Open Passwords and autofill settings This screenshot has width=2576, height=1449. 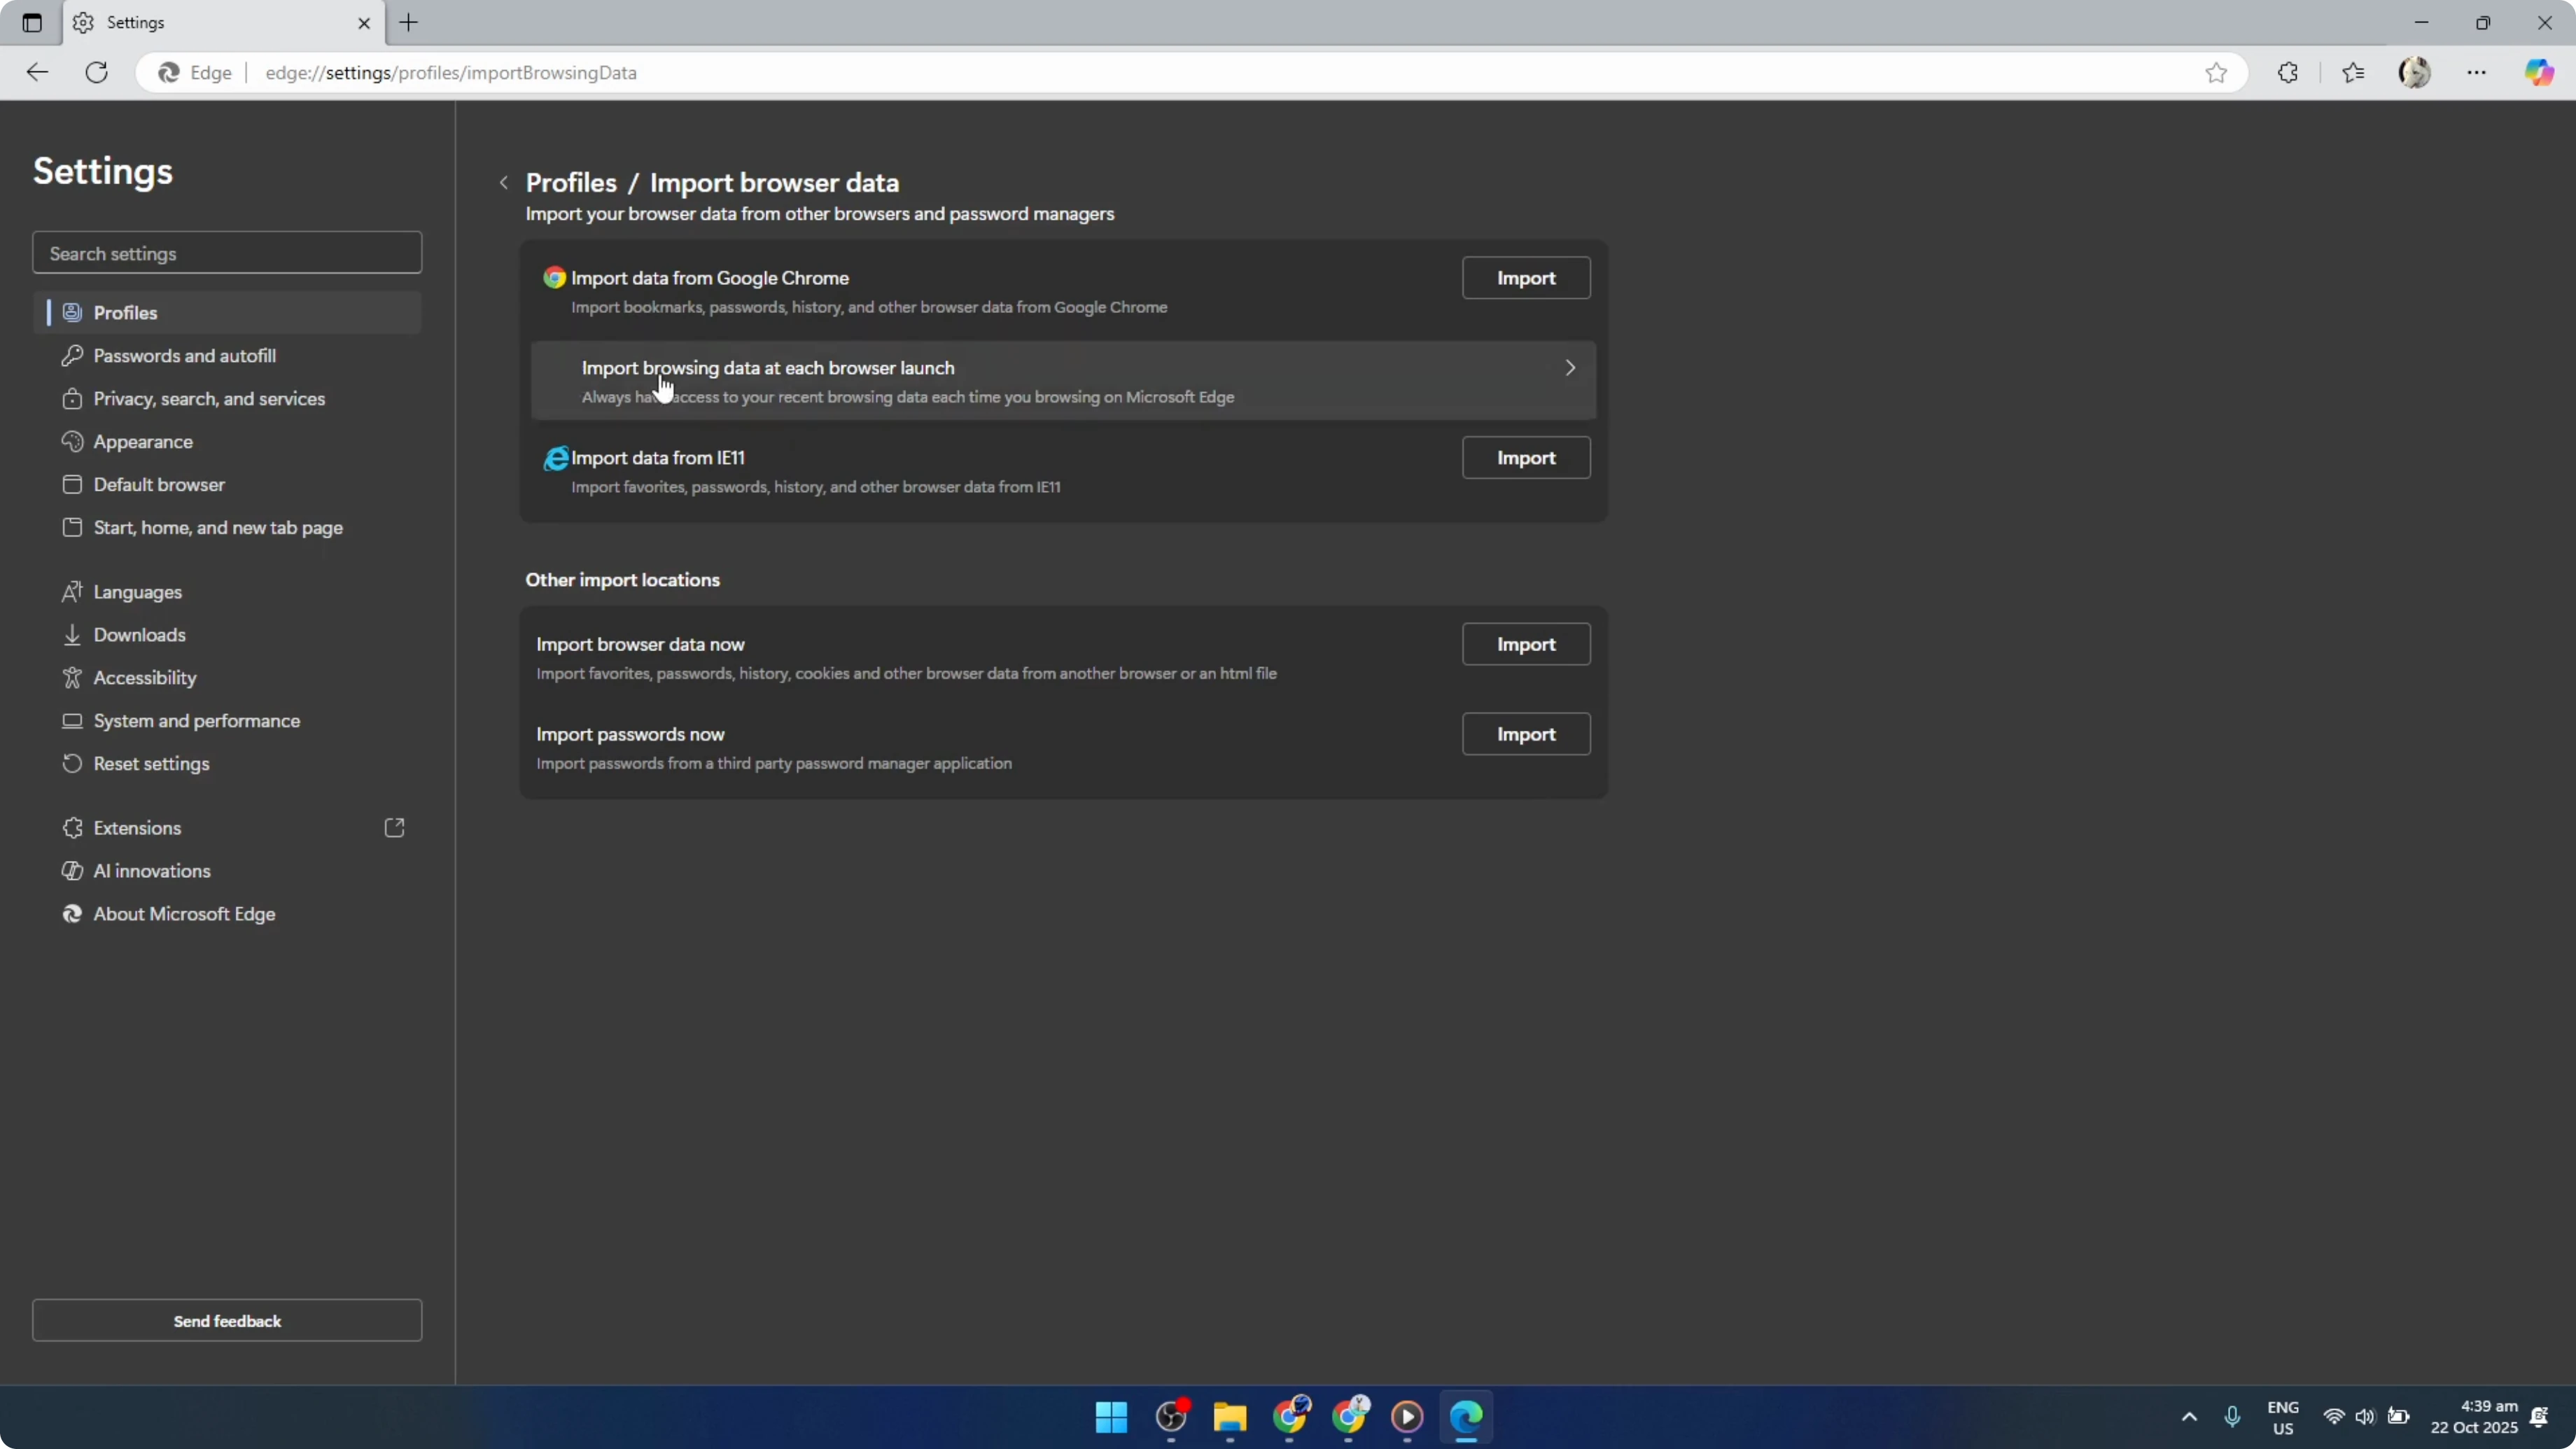[x=227, y=356]
